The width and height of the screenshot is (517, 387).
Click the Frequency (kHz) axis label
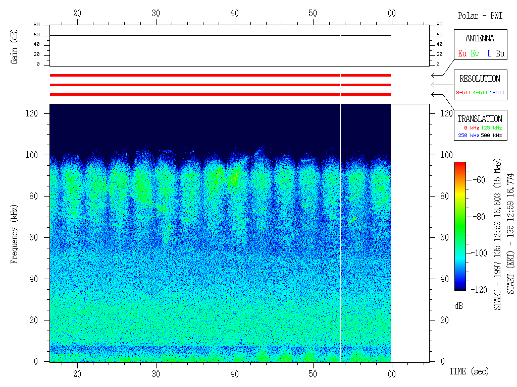pos(14,231)
